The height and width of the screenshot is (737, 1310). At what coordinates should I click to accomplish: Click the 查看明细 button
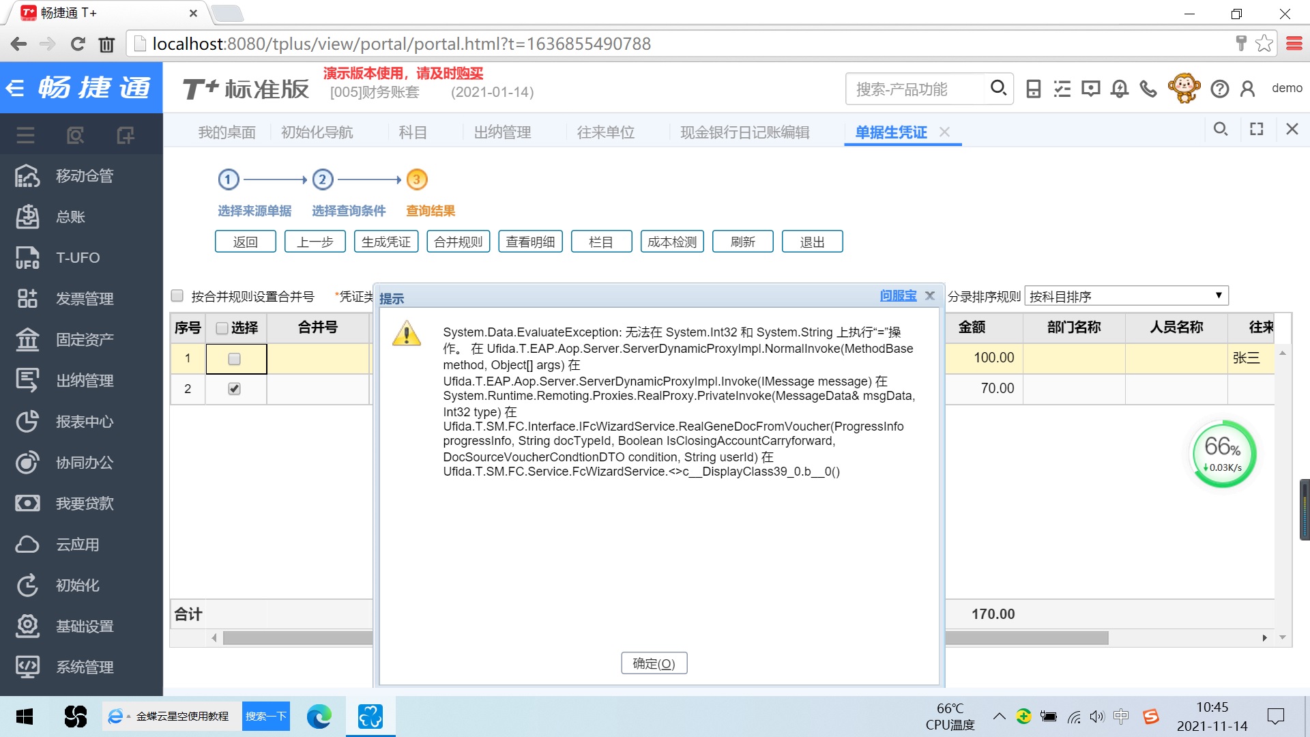point(530,242)
